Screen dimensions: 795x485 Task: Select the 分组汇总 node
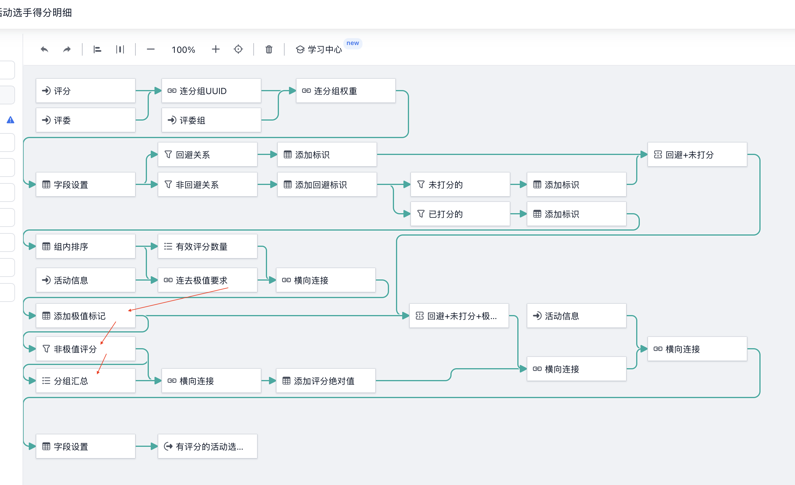pyautogui.click(x=85, y=381)
